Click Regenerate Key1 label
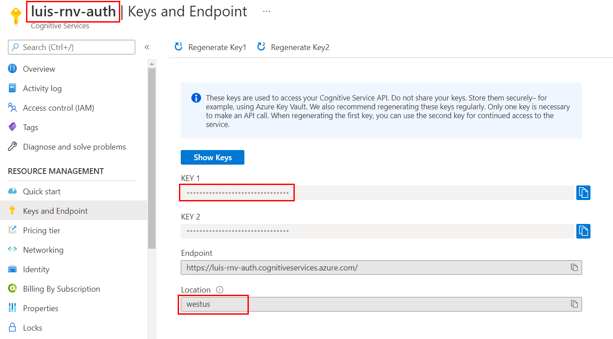The image size is (613, 339). [217, 47]
